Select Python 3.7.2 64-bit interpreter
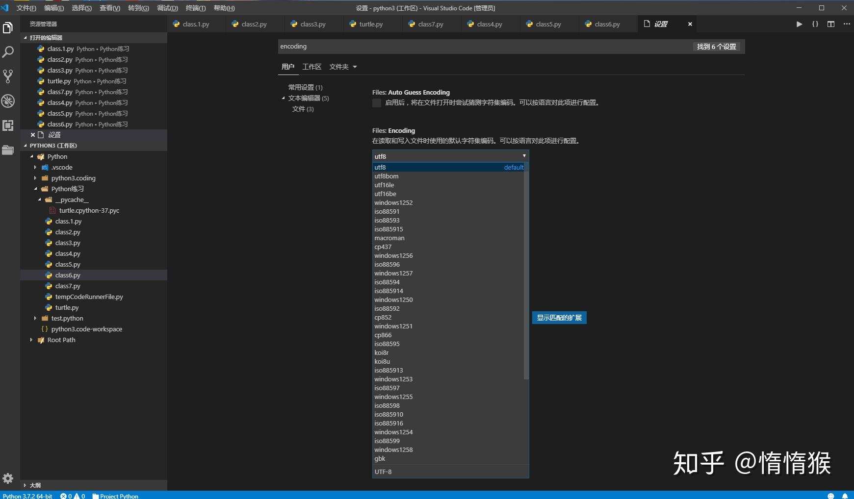This screenshot has height=499, width=854. coord(27,496)
